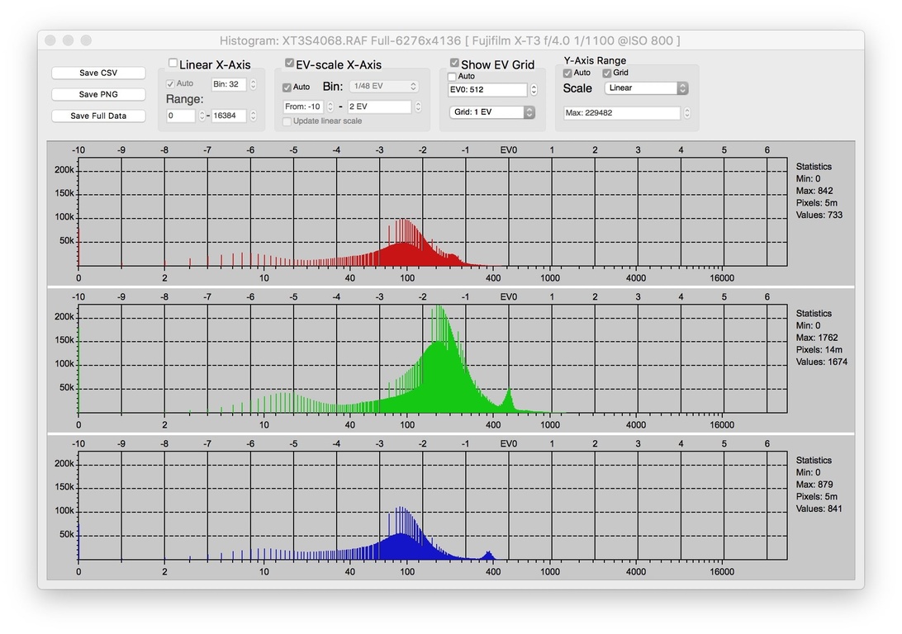Viewport: 902px width, 634px height.
Task: Open the 1/48 EV bin dropdown
Action: [383, 87]
